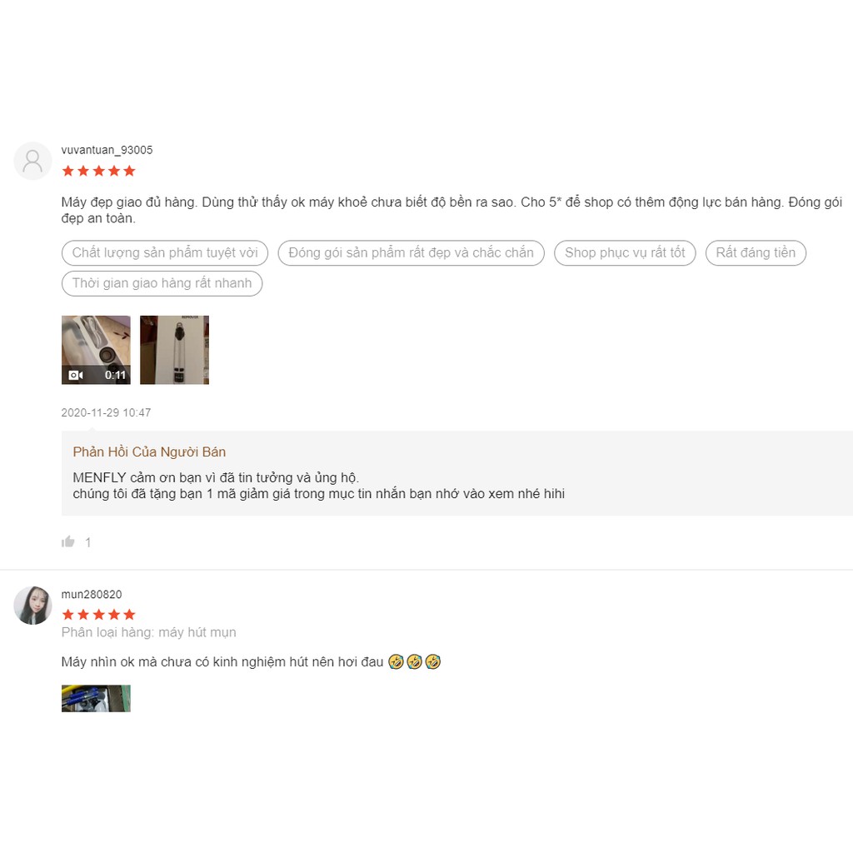853x853 pixels.
Task: Click the first star in mun280820's rating
Action: point(68,615)
